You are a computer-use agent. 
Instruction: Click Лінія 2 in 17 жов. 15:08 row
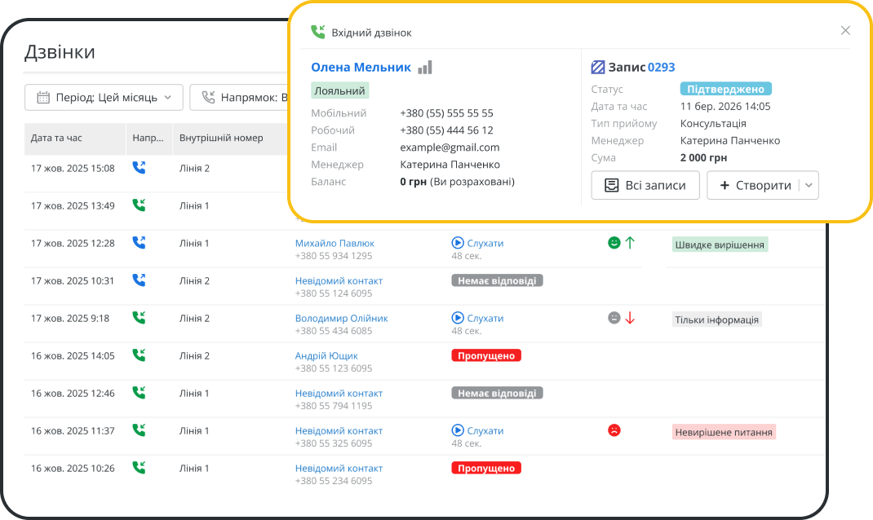pos(194,169)
